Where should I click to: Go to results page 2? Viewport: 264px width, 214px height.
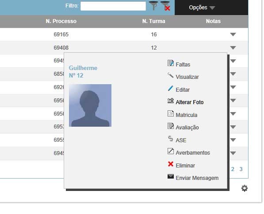point(233,169)
